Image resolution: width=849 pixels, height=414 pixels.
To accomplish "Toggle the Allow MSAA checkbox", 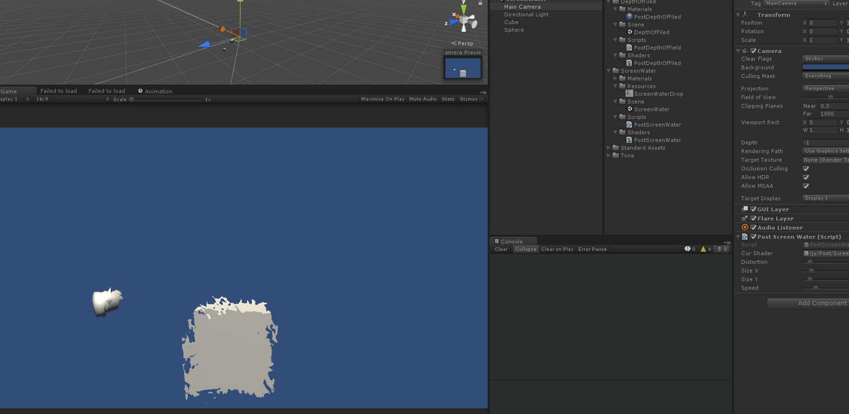I will coord(806,186).
